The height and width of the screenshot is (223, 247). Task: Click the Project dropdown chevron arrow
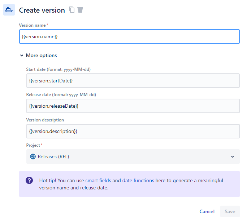click(x=233, y=156)
